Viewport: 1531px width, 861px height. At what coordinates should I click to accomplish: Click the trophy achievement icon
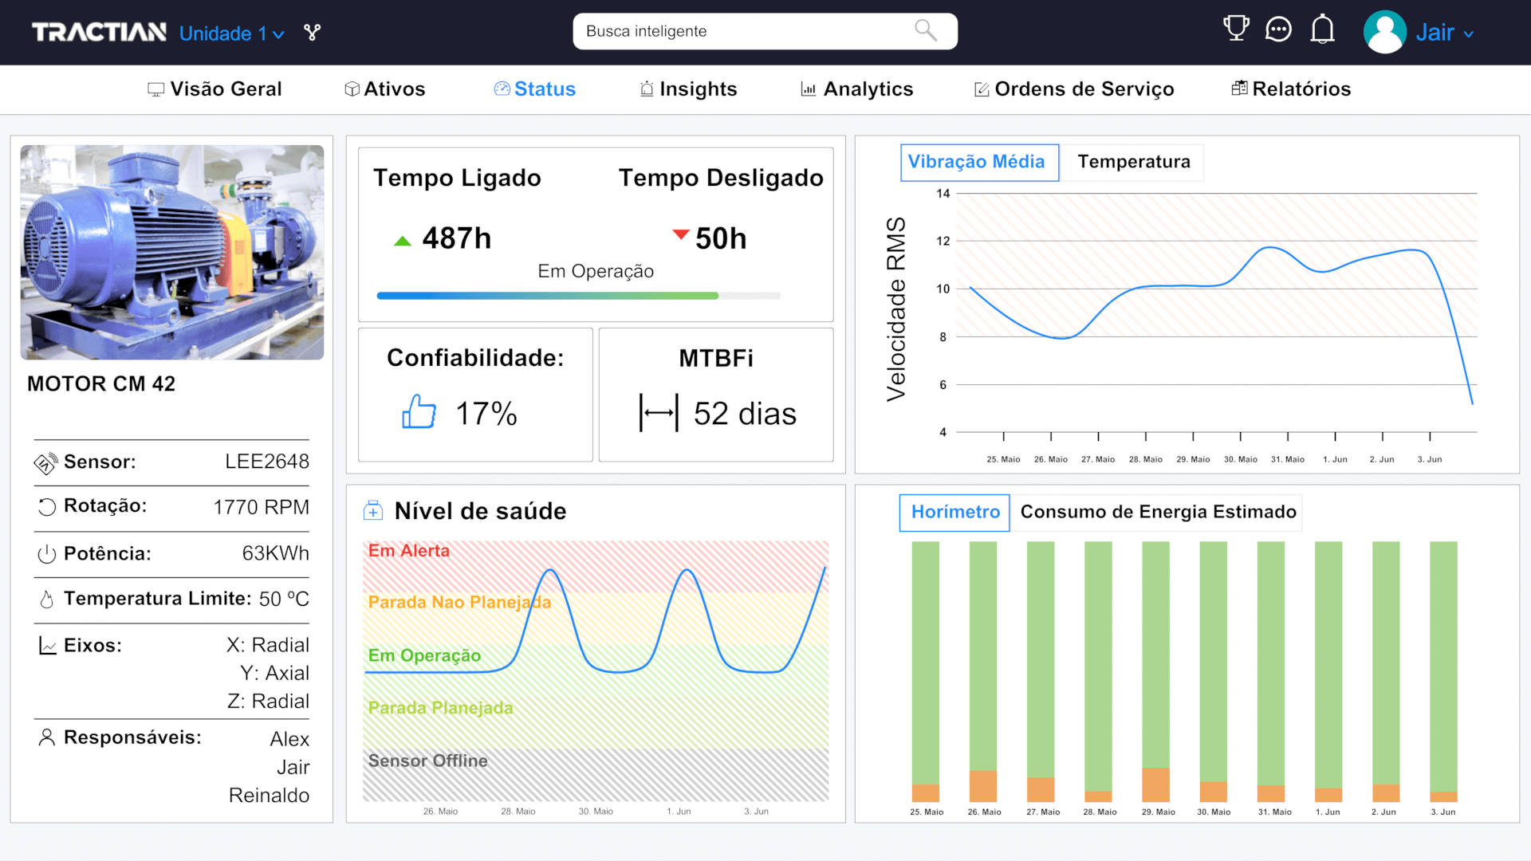(1238, 30)
